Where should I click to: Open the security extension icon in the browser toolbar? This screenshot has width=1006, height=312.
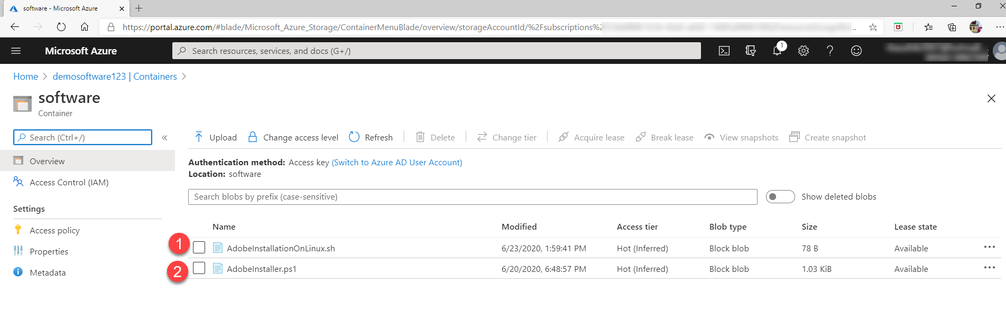coord(898,27)
